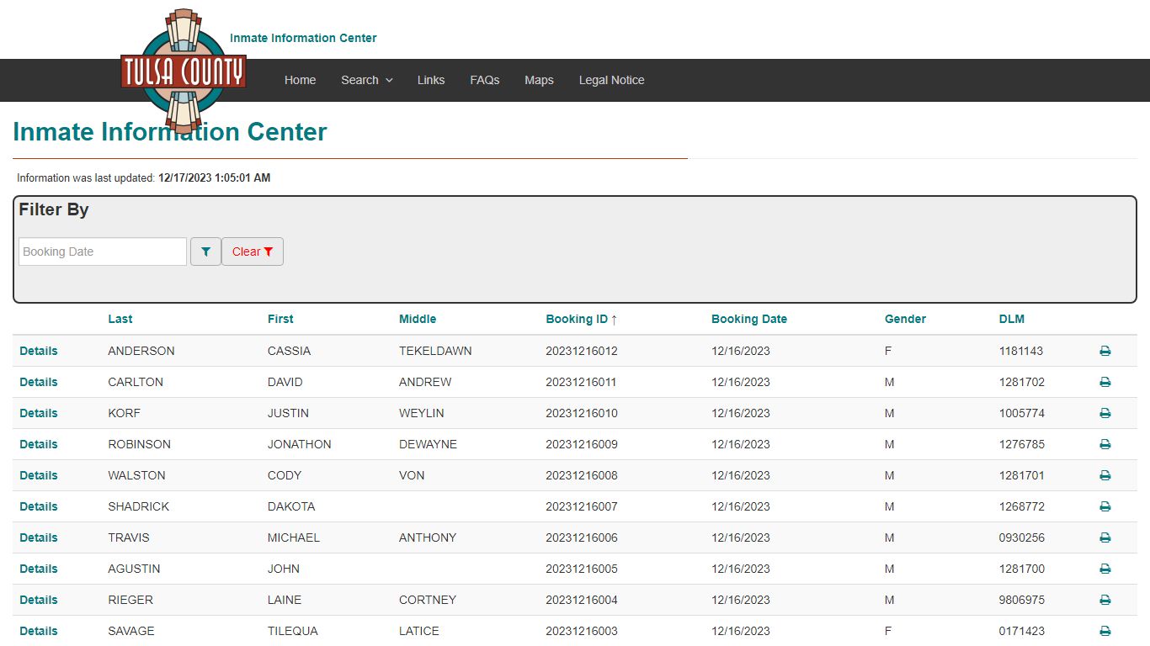The width and height of the screenshot is (1150, 646).
Task: Select middle name CORTNEY
Action: coord(428,600)
